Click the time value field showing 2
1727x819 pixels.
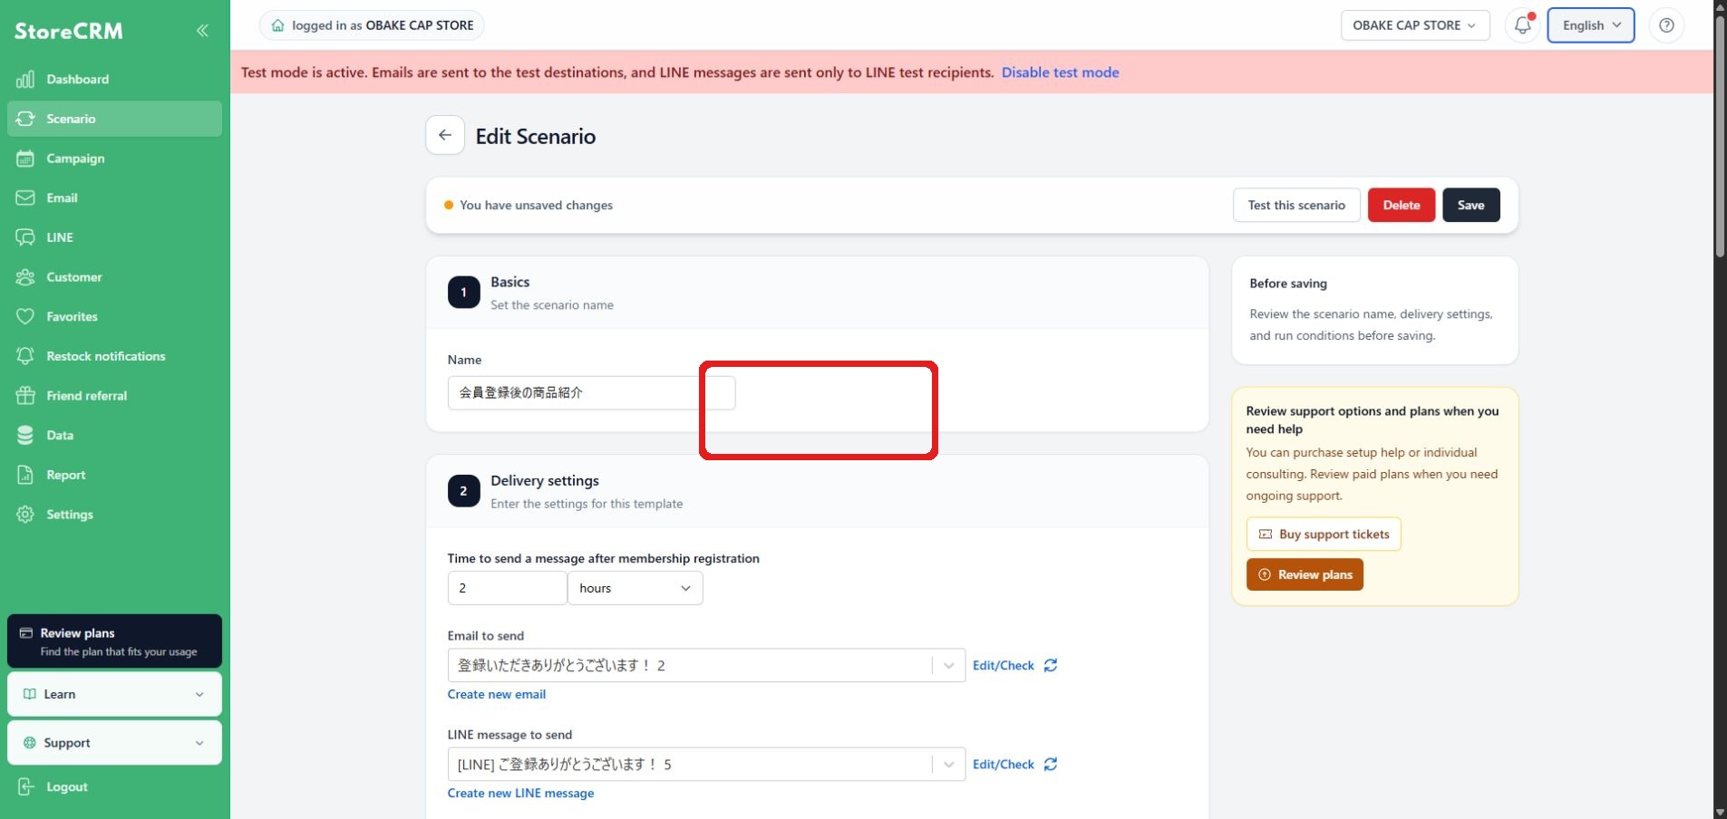[507, 588]
